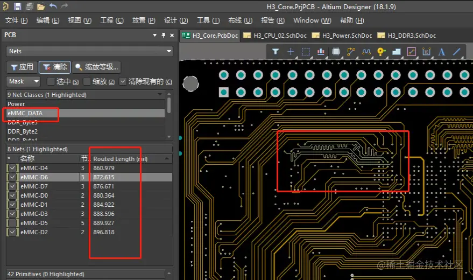Viewport: 473px width, 280px height.
Task: Expand the Nets browse mode dropdown
Action: (169, 51)
